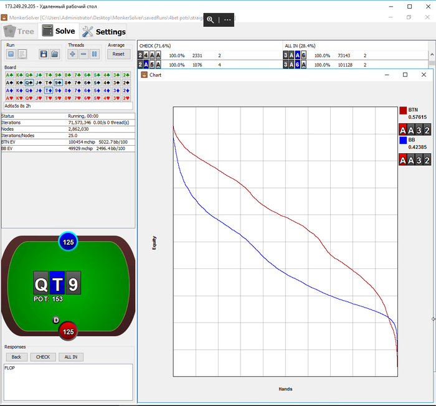Viewport: 436px width, 406px height.
Task: Choose the ALL IN response button
Action: [x=71, y=357]
